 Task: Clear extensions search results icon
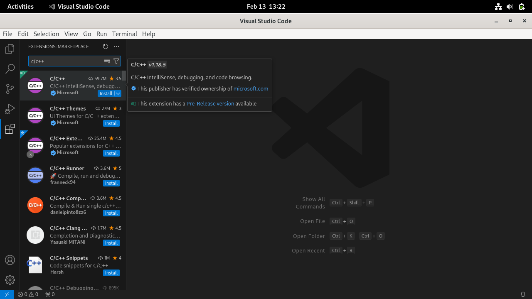pos(107,61)
